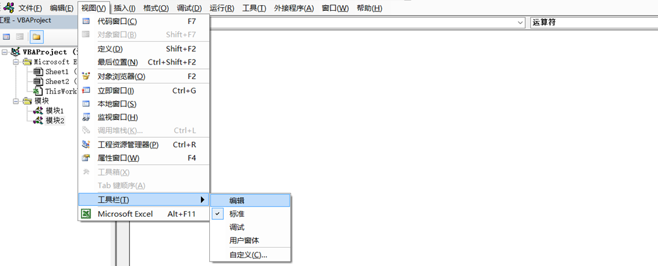Collapse the 模块 folder node
The height and width of the screenshot is (266, 658).
tap(16, 101)
